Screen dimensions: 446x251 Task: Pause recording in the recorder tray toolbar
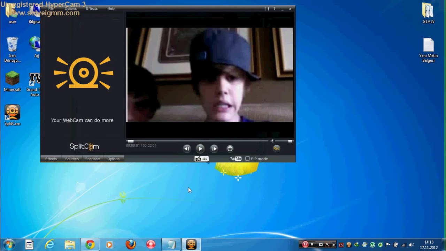(305, 244)
